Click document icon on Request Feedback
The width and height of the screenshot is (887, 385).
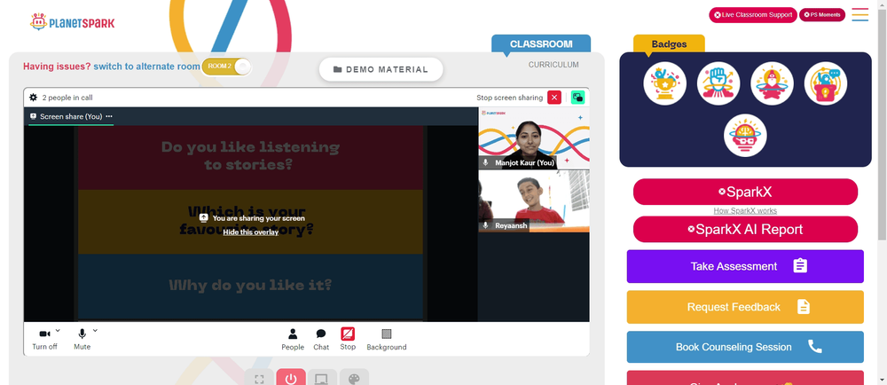[x=804, y=307]
